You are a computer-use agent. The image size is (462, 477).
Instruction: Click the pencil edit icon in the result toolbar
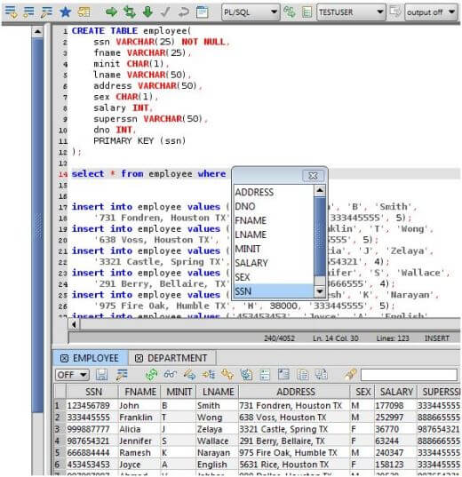[x=122, y=375]
